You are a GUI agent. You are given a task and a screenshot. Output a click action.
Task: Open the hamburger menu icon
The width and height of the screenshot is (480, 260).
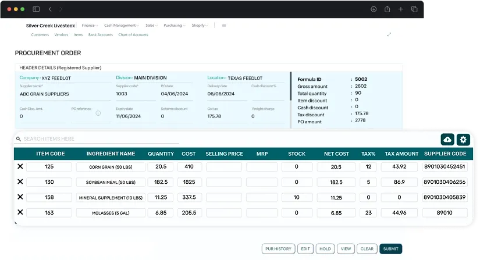[224, 26]
